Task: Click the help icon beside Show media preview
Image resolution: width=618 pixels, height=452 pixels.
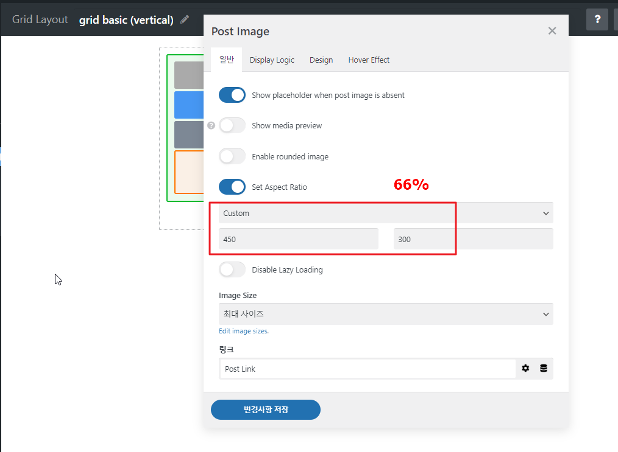Action: coord(211,125)
